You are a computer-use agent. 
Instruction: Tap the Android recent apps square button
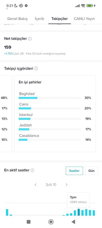coord(29,222)
